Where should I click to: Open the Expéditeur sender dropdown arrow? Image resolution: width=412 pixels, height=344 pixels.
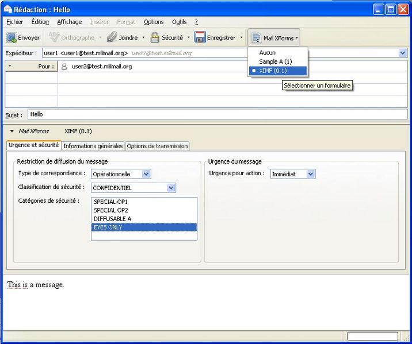click(x=403, y=53)
